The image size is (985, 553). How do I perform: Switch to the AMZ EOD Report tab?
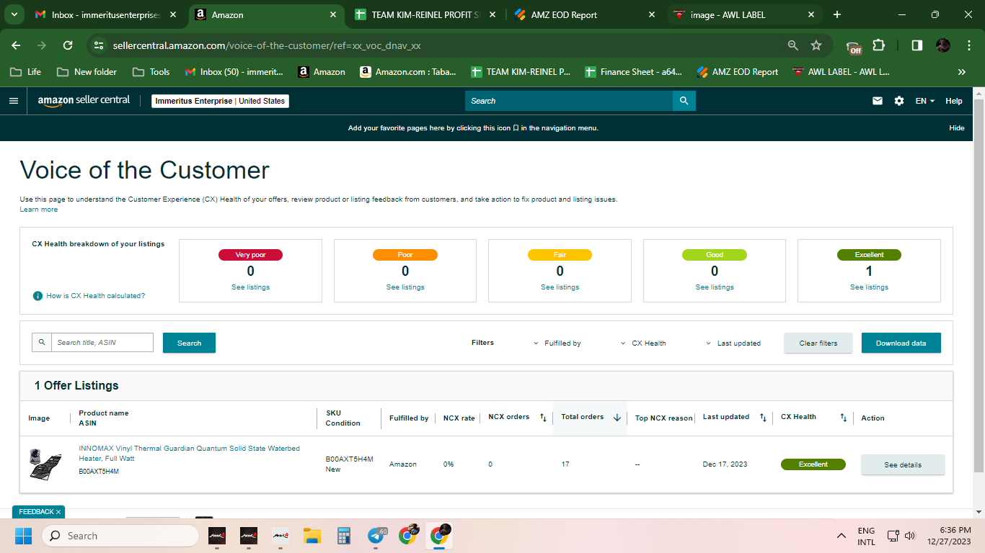tap(584, 14)
